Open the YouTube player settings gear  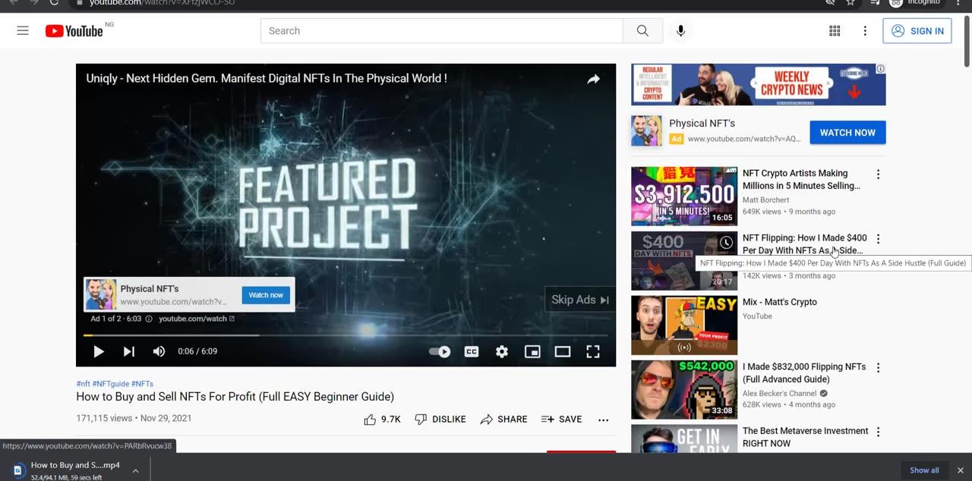pyautogui.click(x=501, y=351)
